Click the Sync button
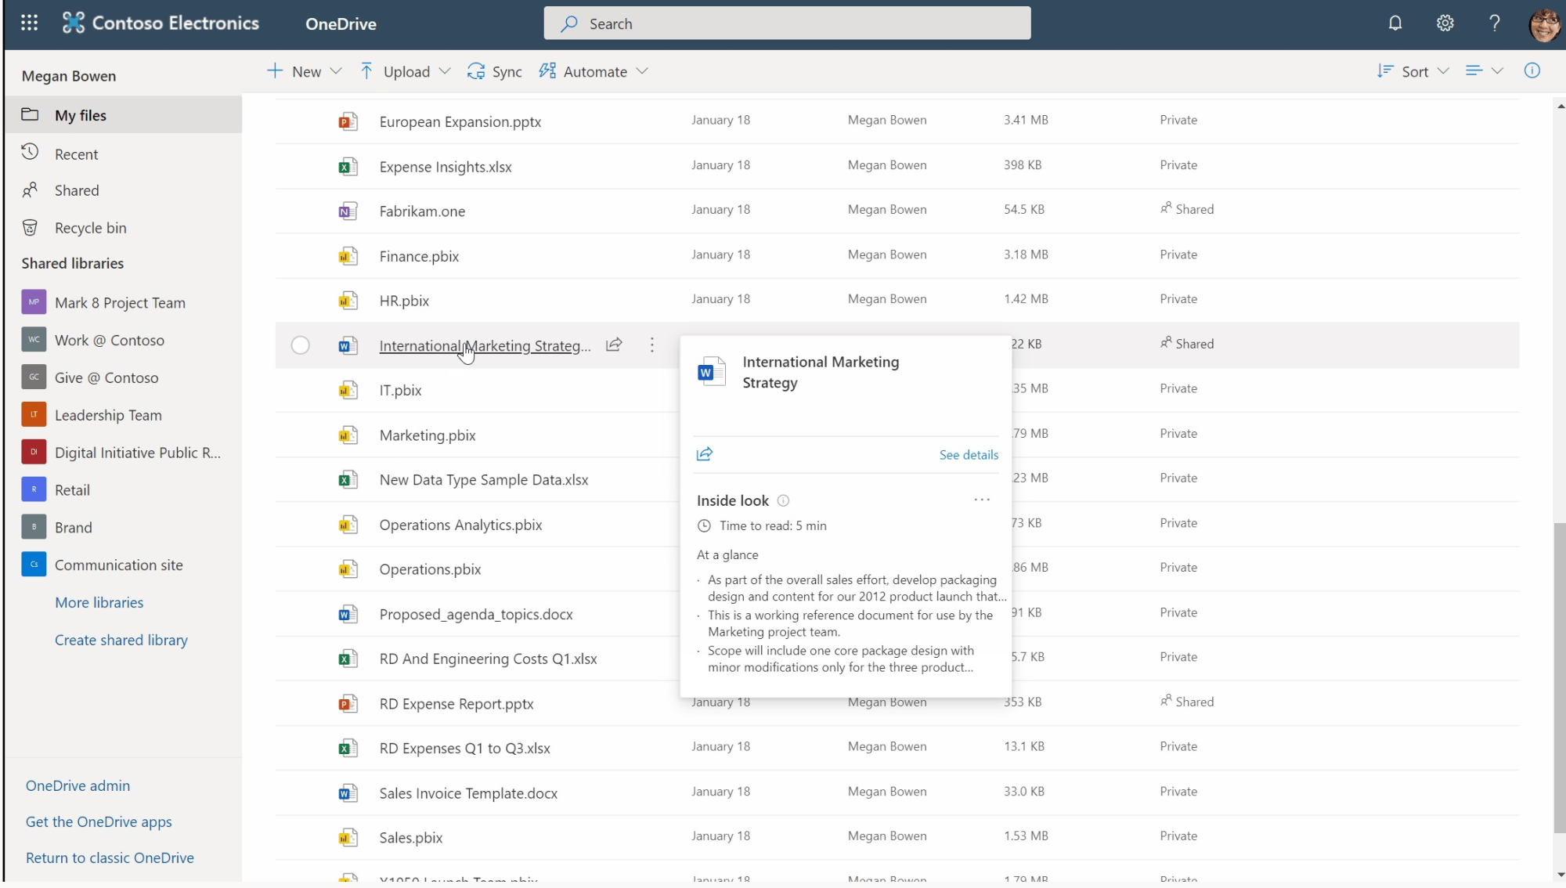The image size is (1566, 888). coord(495,71)
